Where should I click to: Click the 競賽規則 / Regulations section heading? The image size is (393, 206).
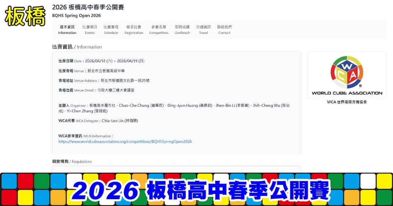tap(72, 162)
